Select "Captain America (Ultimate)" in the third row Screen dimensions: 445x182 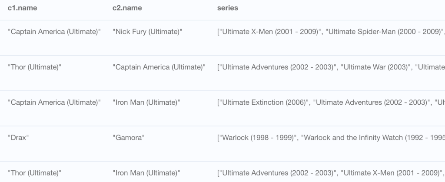click(54, 103)
